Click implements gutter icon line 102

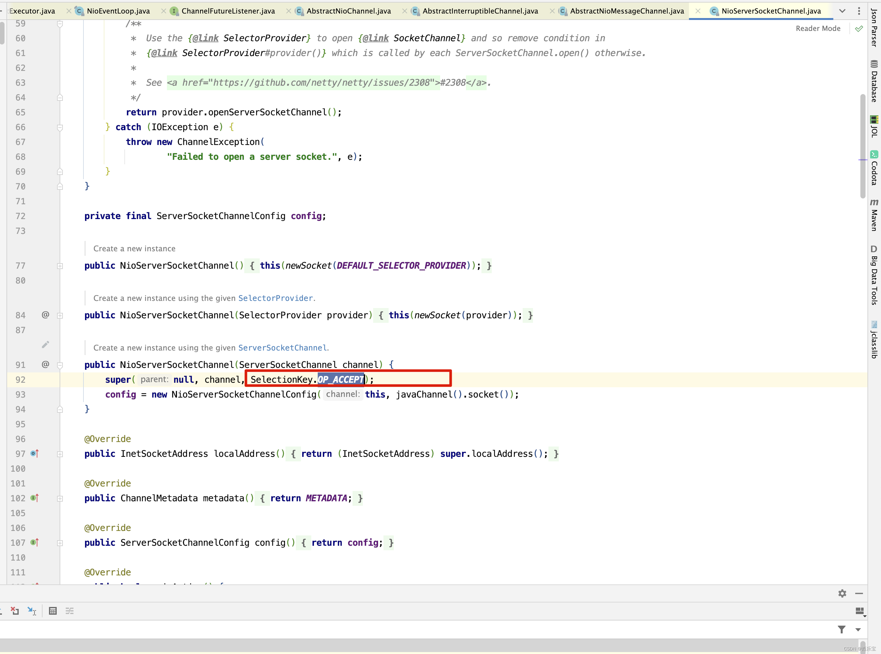pyautogui.click(x=35, y=498)
